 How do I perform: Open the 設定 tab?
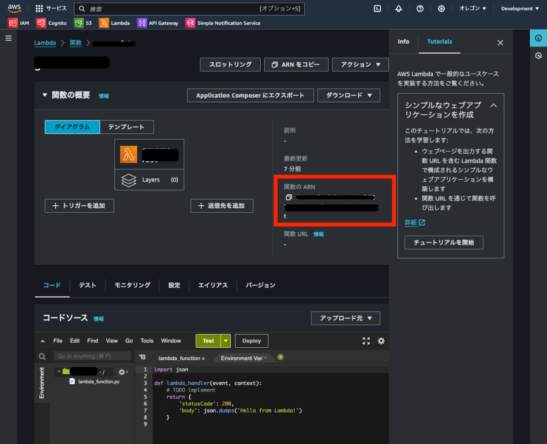tap(174, 285)
